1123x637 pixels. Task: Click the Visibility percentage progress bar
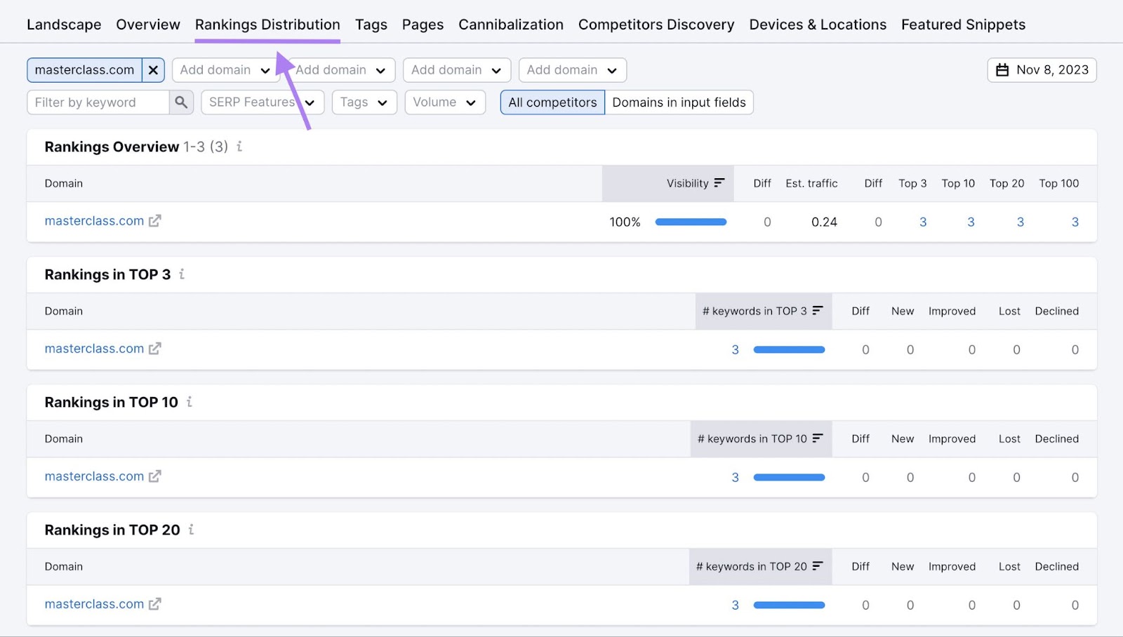click(690, 222)
